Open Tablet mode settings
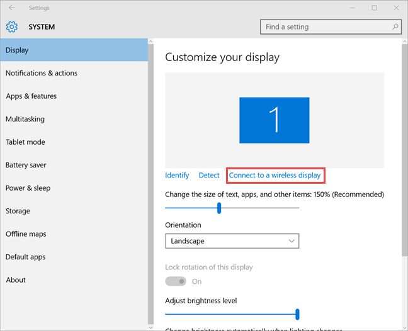The width and height of the screenshot is (408, 331). pos(26,142)
